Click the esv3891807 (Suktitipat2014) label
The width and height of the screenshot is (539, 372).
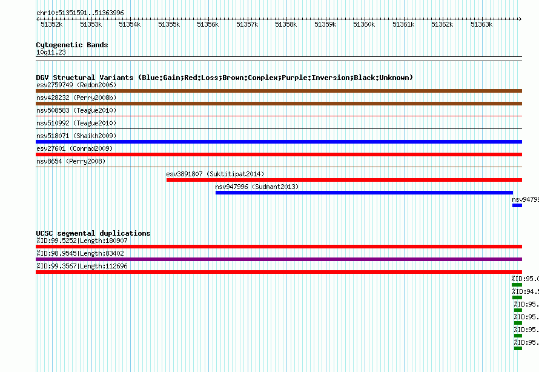(215, 174)
